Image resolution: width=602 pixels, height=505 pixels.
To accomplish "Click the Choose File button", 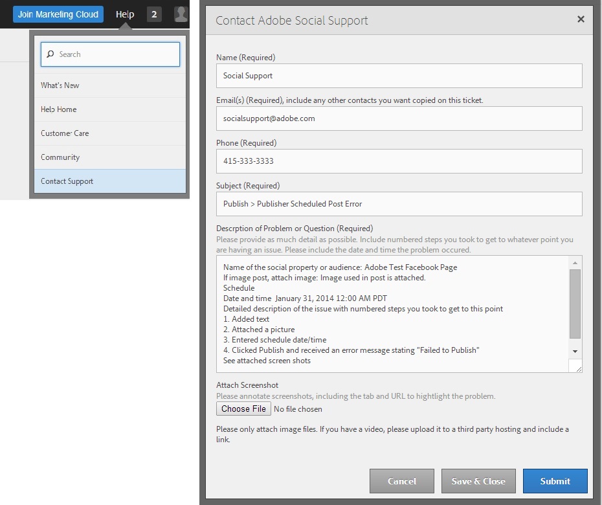I will click(x=243, y=409).
